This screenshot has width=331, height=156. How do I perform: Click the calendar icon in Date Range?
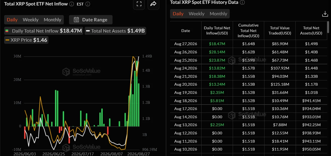coord(76,20)
